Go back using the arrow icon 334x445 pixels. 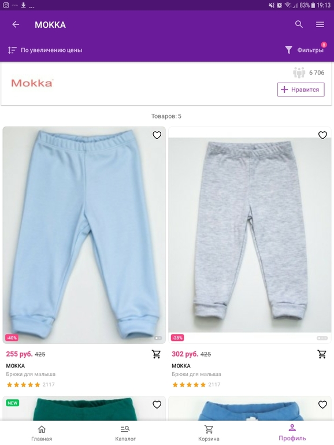point(16,25)
